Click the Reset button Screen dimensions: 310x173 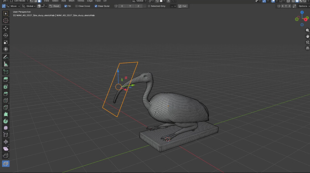[x=55, y=6]
